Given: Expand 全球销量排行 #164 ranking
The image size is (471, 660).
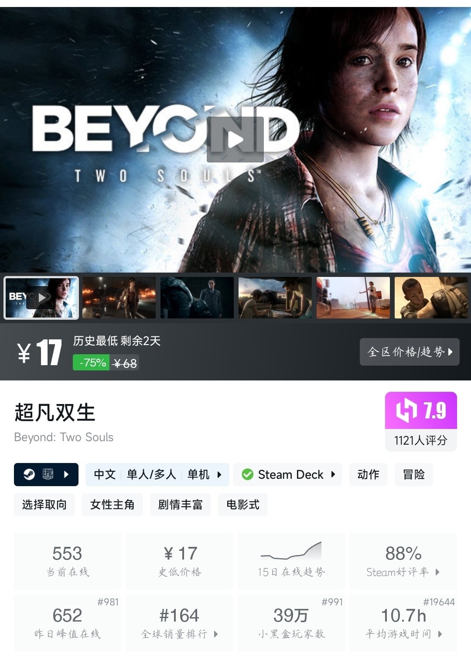Looking at the screenshot, I should click(179, 623).
